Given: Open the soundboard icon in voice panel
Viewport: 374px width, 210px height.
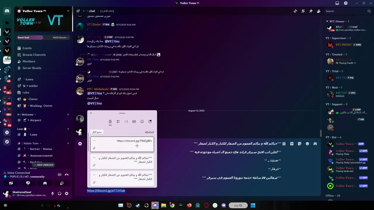Looking at the screenshot, I should tap(62, 183).
